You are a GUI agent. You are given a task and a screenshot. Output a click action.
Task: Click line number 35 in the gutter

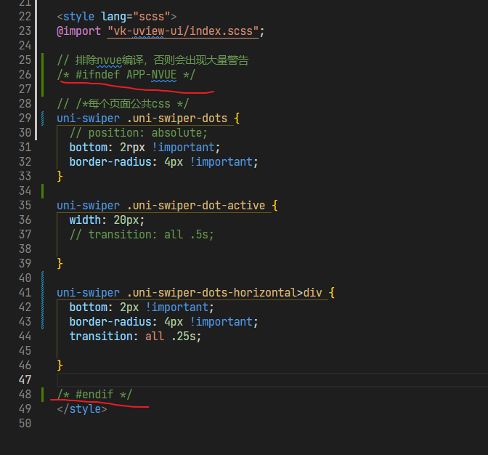click(x=24, y=205)
